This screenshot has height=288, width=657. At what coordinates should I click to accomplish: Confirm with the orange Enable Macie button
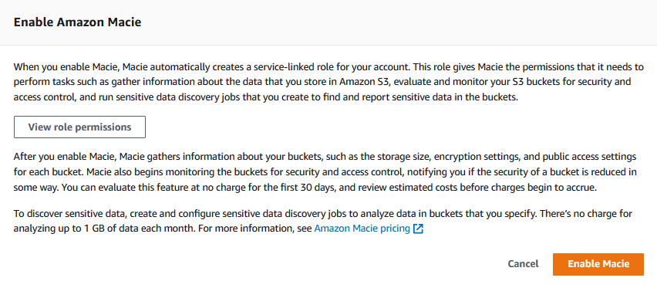(598, 264)
